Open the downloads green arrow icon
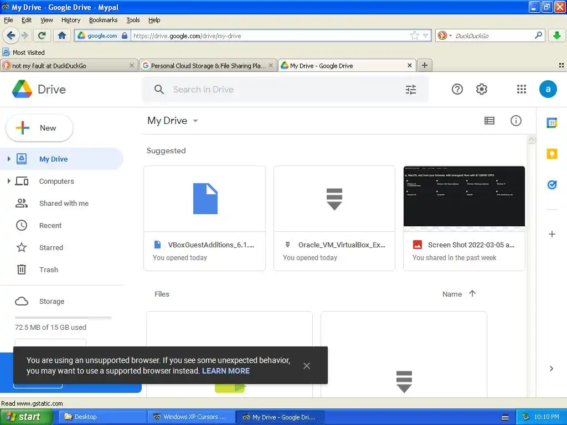 [556, 35]
